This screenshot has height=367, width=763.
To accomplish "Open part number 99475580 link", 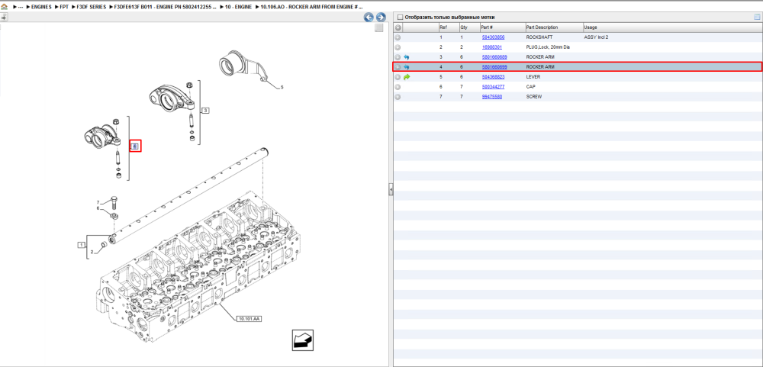I will tap(492, 97).
